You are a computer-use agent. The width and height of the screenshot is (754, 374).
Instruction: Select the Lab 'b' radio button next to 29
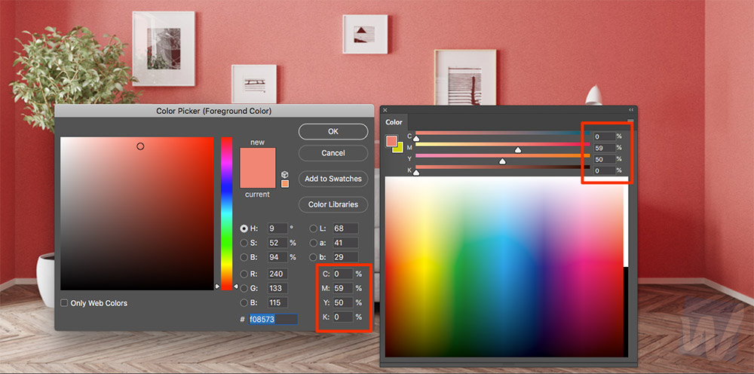(x=314, y=257)
